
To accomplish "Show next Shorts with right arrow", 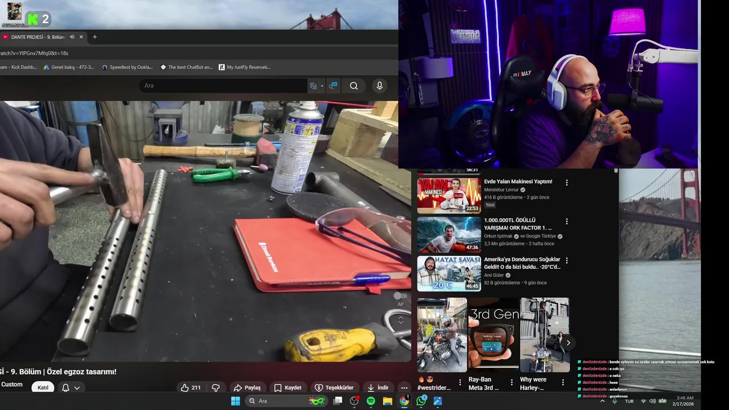I will coord(567,343).
